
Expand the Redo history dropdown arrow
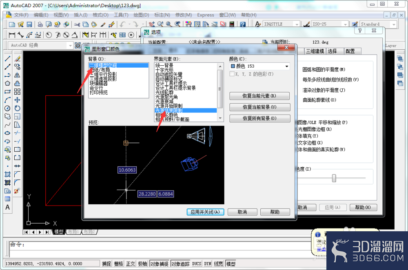tap(142, 24)
